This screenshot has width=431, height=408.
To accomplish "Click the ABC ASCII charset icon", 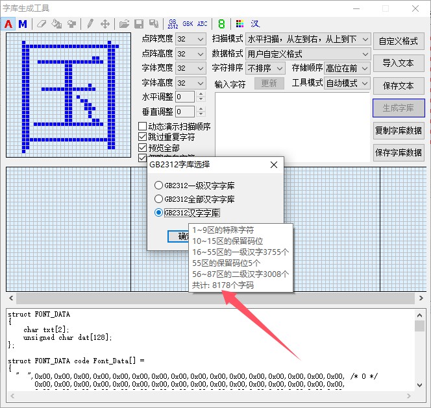I will 203,24.
